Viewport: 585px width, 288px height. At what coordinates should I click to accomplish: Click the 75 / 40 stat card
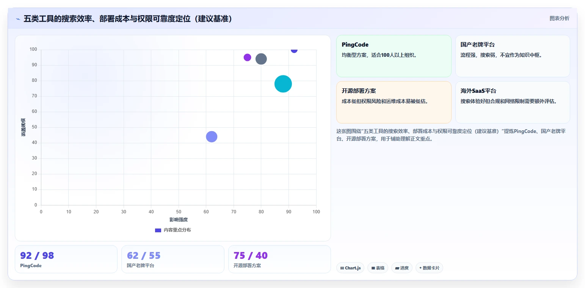pos(279,259)
